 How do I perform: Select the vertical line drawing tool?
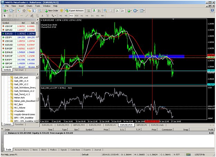16,16
